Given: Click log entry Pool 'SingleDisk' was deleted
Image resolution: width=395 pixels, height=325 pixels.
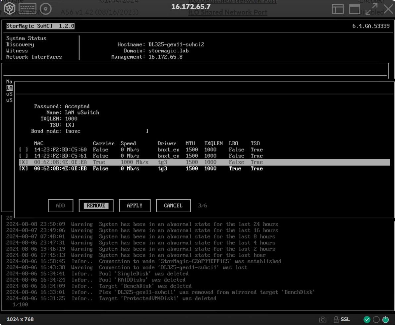Looking at the screenshot, I should click(97, 274).
